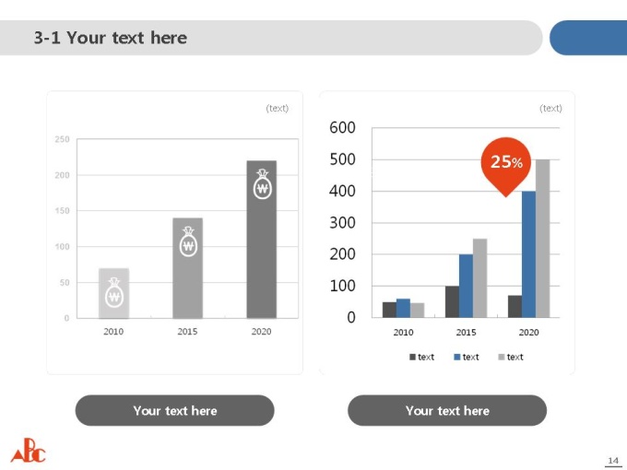Click the money bag icon on 2020 bar
Image resolution: width=627 pixels, height=470 pixels.
[x=262, y=184]
